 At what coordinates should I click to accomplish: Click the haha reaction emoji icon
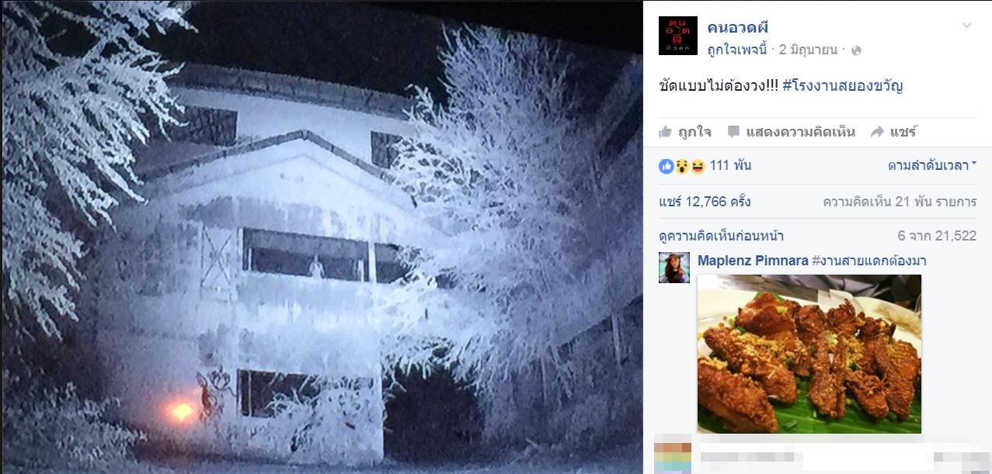pyautogui.click(x=697, y=166)
